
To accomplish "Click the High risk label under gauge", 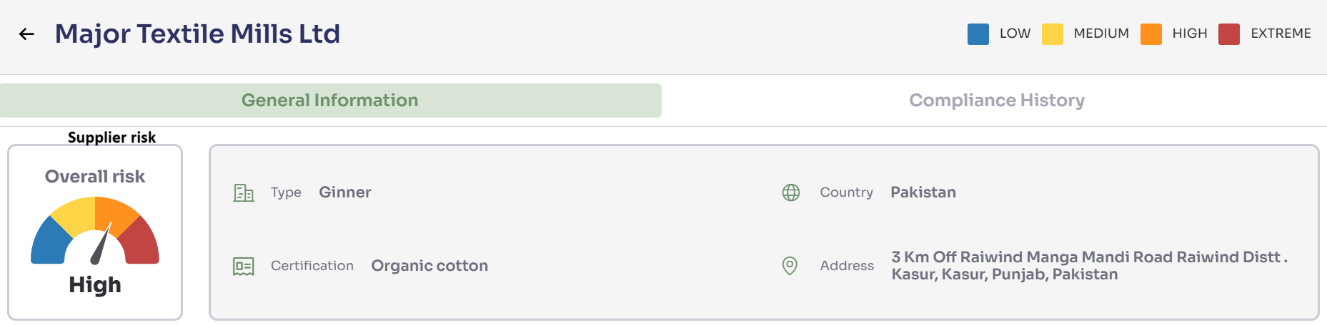I will (x=95, y=285).
